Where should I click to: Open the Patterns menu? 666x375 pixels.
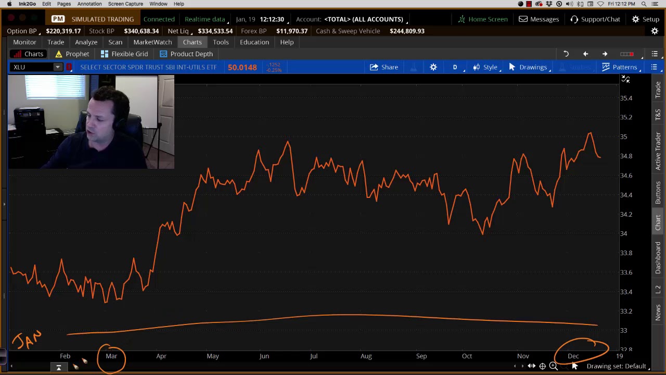(x=620, y=67)
